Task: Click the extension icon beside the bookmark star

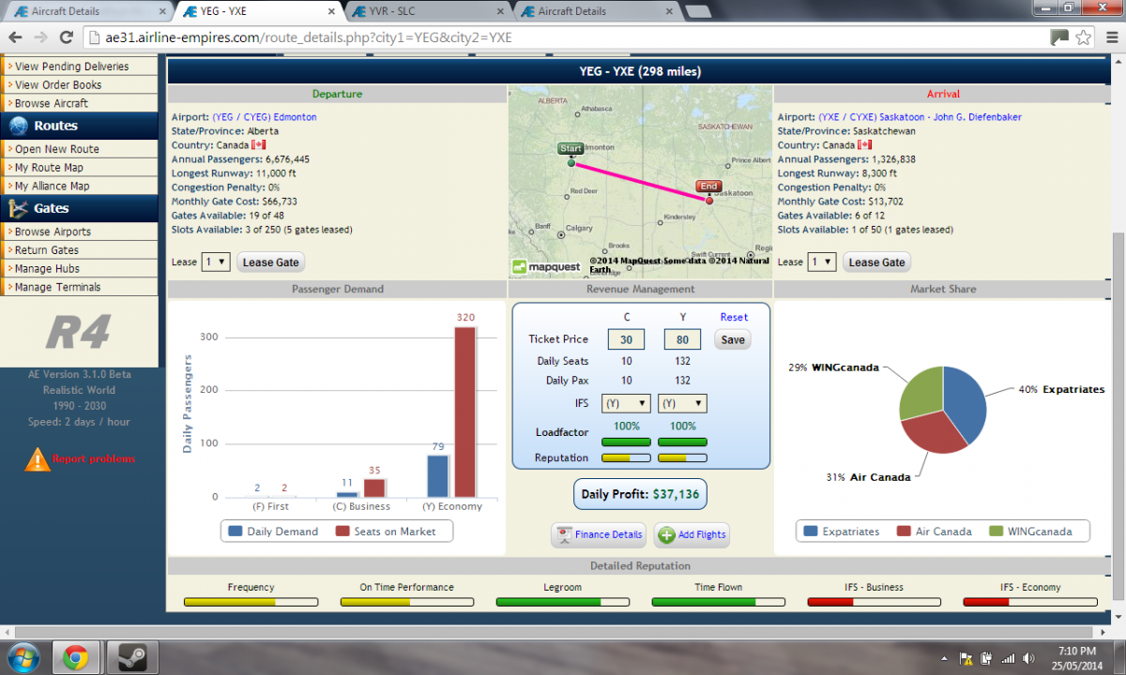Action: tap(1059, 37)
